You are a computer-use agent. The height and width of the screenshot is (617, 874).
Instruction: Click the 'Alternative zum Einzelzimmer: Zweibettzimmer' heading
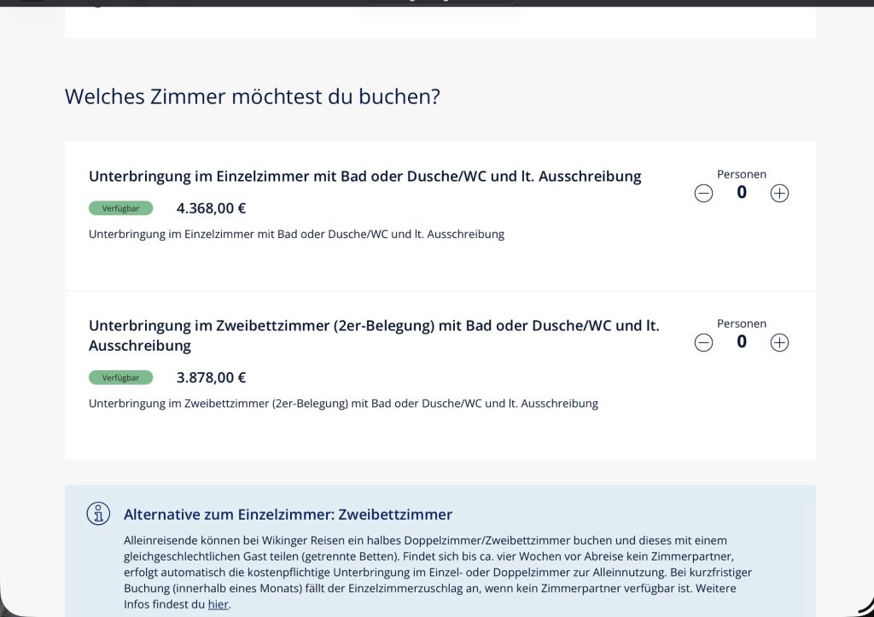coord(288,515)
